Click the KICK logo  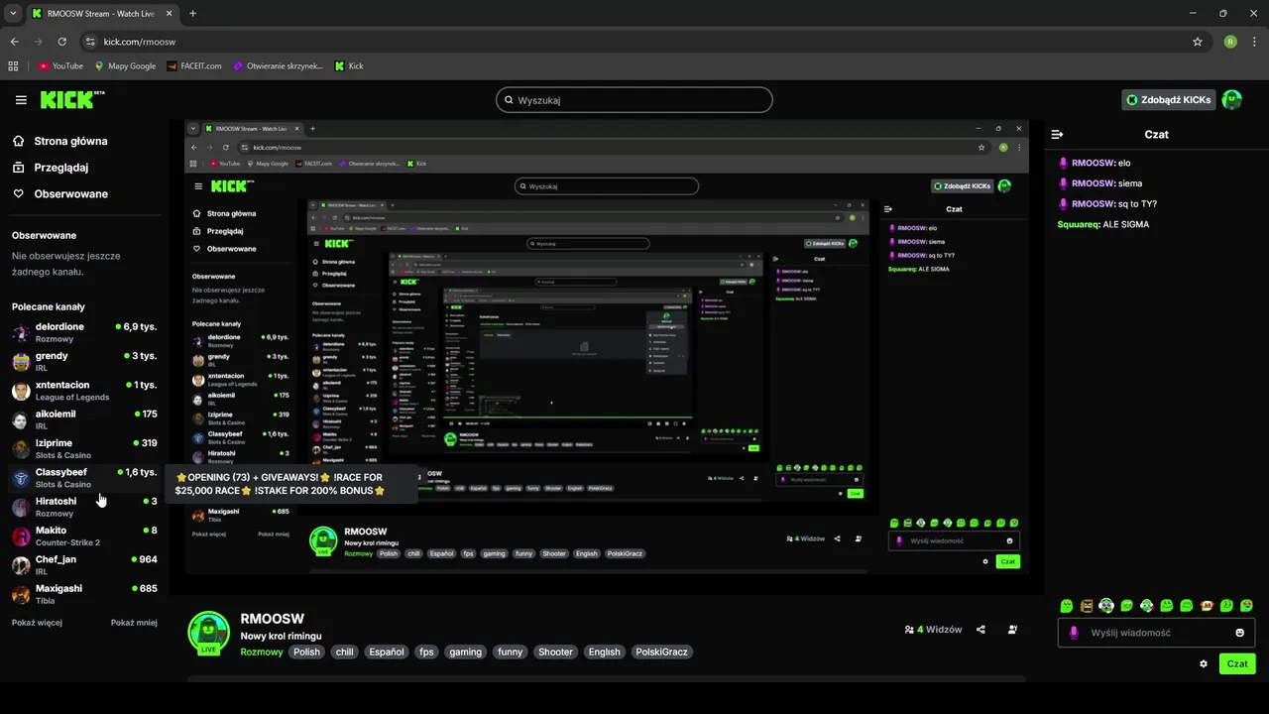point(71,99)
